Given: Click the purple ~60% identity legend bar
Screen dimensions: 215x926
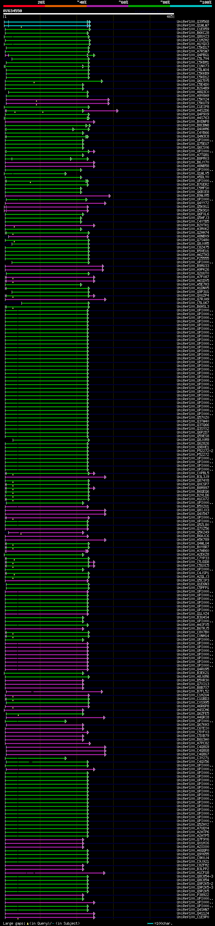Looking at the screenshot, I should 107,6.
